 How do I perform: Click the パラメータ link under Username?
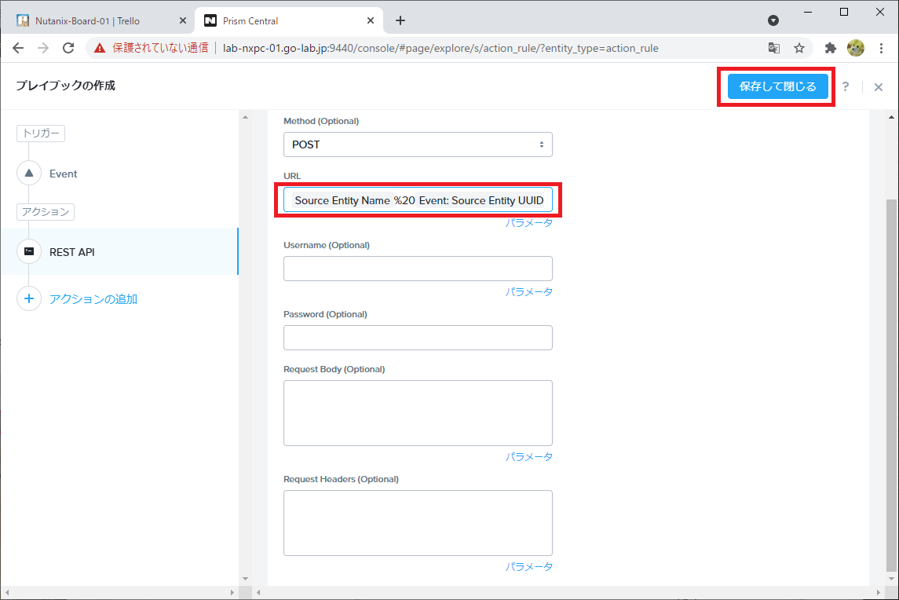point(528,292)
